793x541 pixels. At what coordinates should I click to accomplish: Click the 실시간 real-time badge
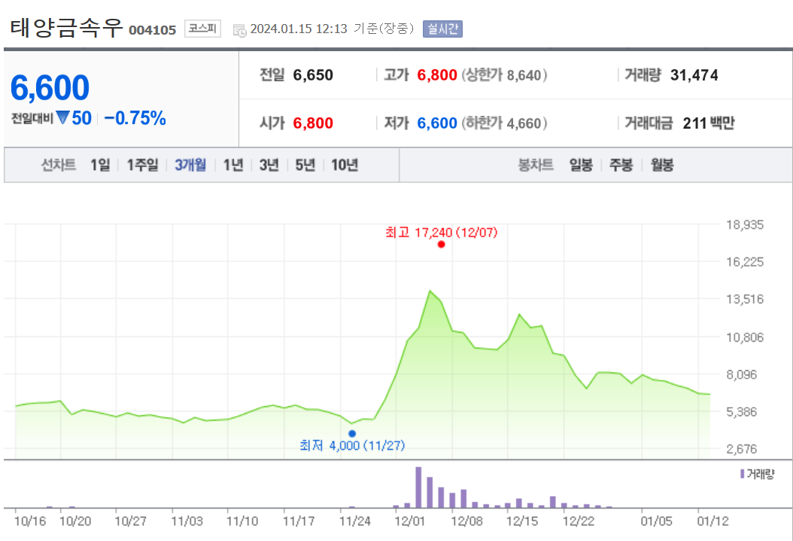[444, 29]
